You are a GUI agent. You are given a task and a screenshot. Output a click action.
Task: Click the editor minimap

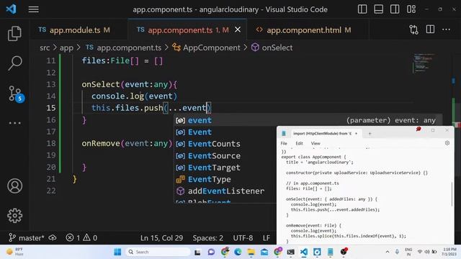[x=424, y=64]
